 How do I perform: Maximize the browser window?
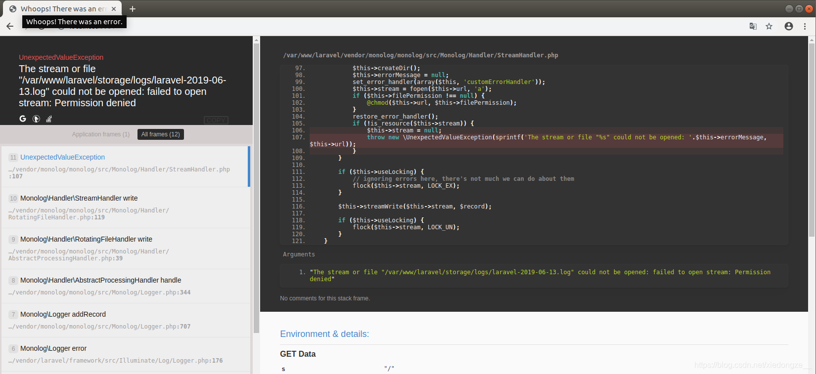tap(799, 9)
